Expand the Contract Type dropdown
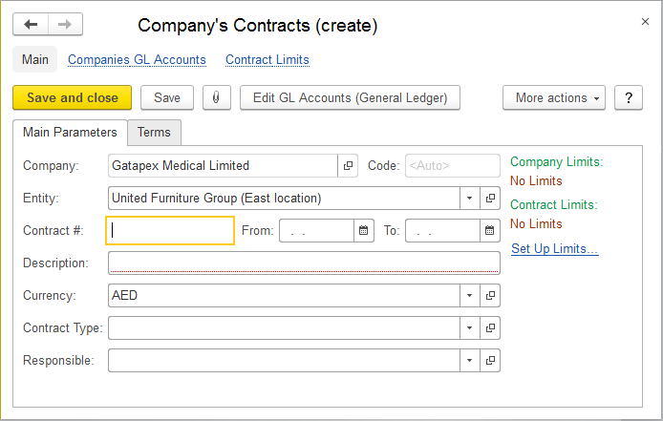 click(469, 328)
